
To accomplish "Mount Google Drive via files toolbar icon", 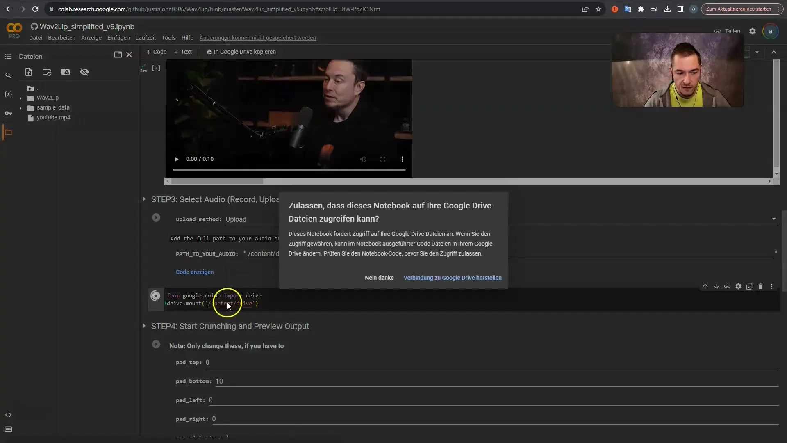I will click(x=66, y=72).
